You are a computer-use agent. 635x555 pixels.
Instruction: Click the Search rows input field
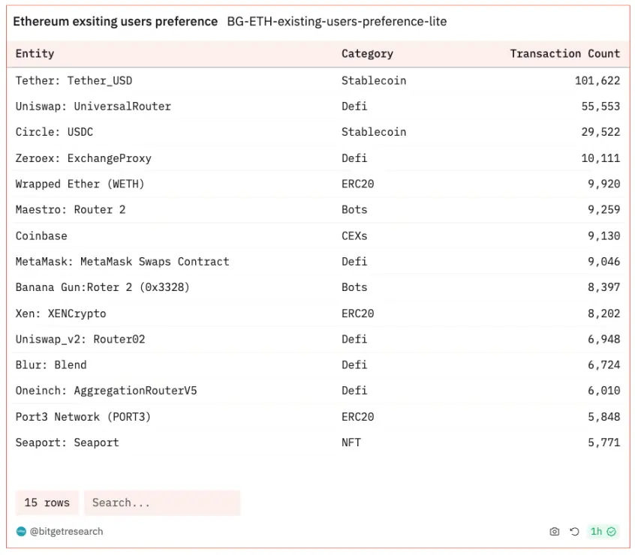tap(161, 502)
